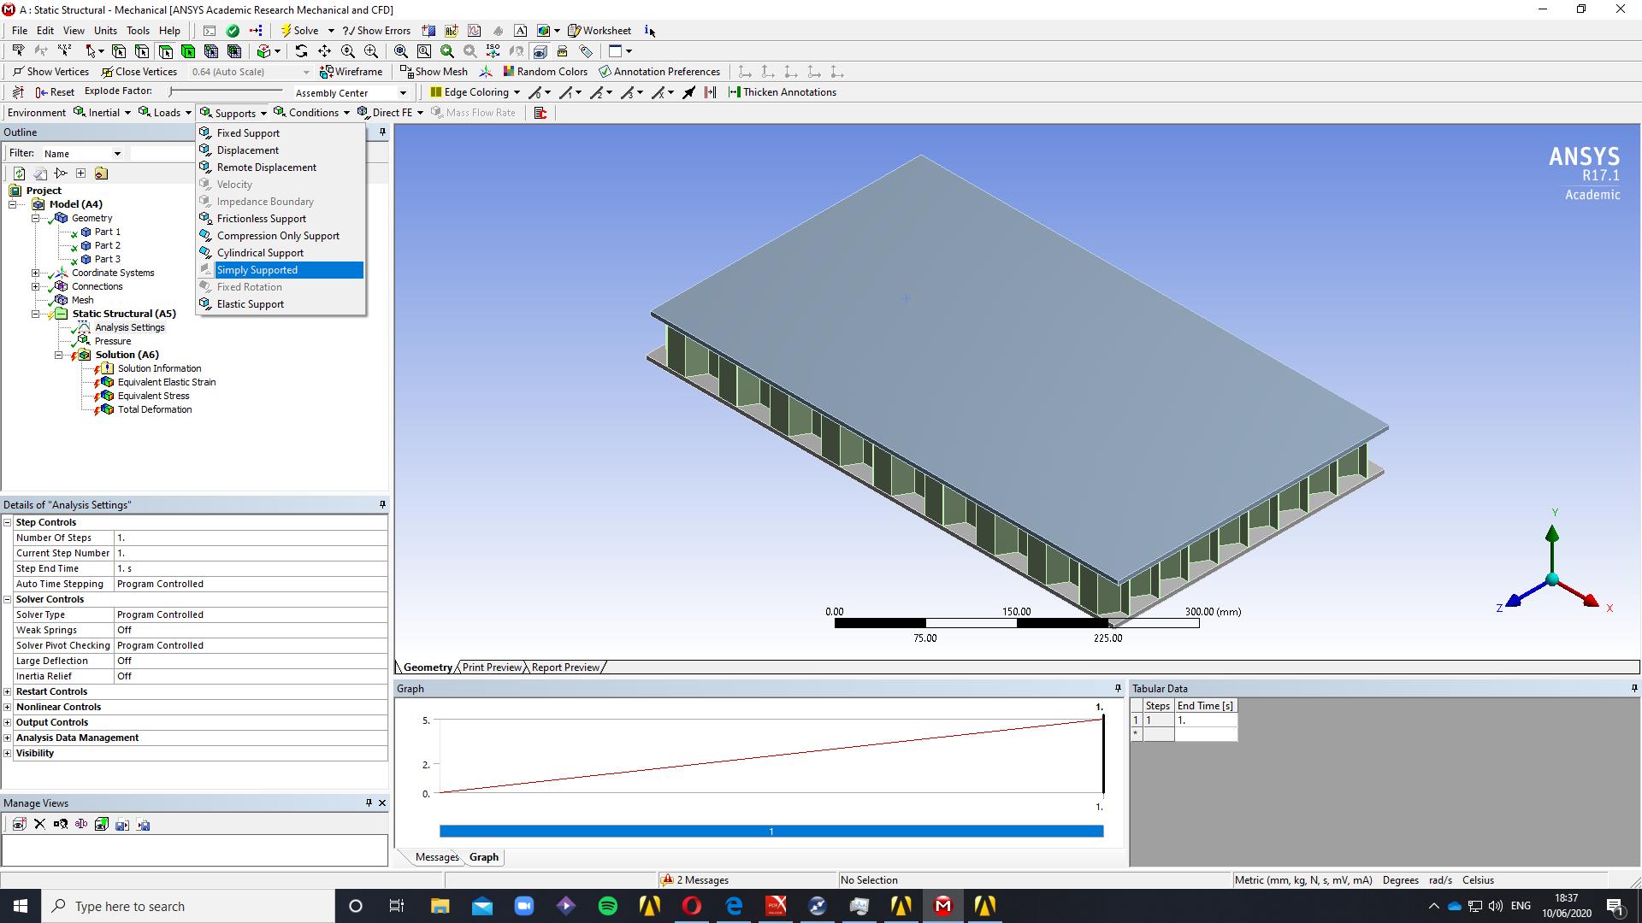Screen dimensions: 1642x923
Task: Click the Create View icon in Manage Views
Action: (19, 825)
